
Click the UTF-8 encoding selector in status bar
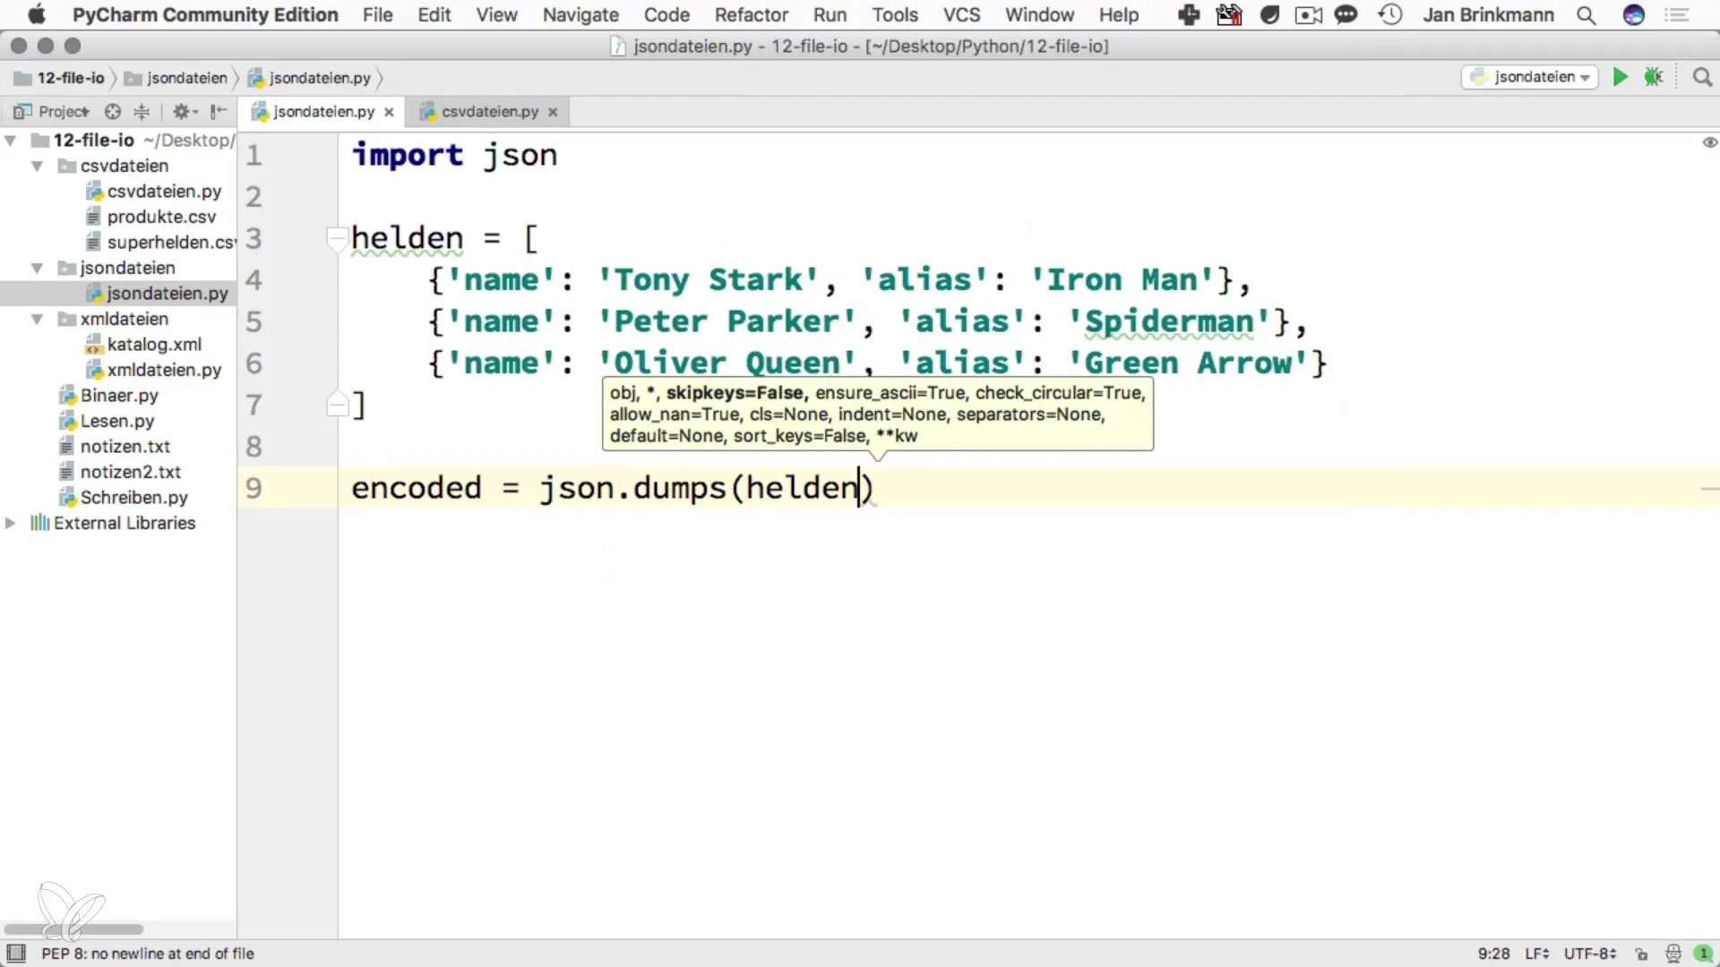point(1589,954)
